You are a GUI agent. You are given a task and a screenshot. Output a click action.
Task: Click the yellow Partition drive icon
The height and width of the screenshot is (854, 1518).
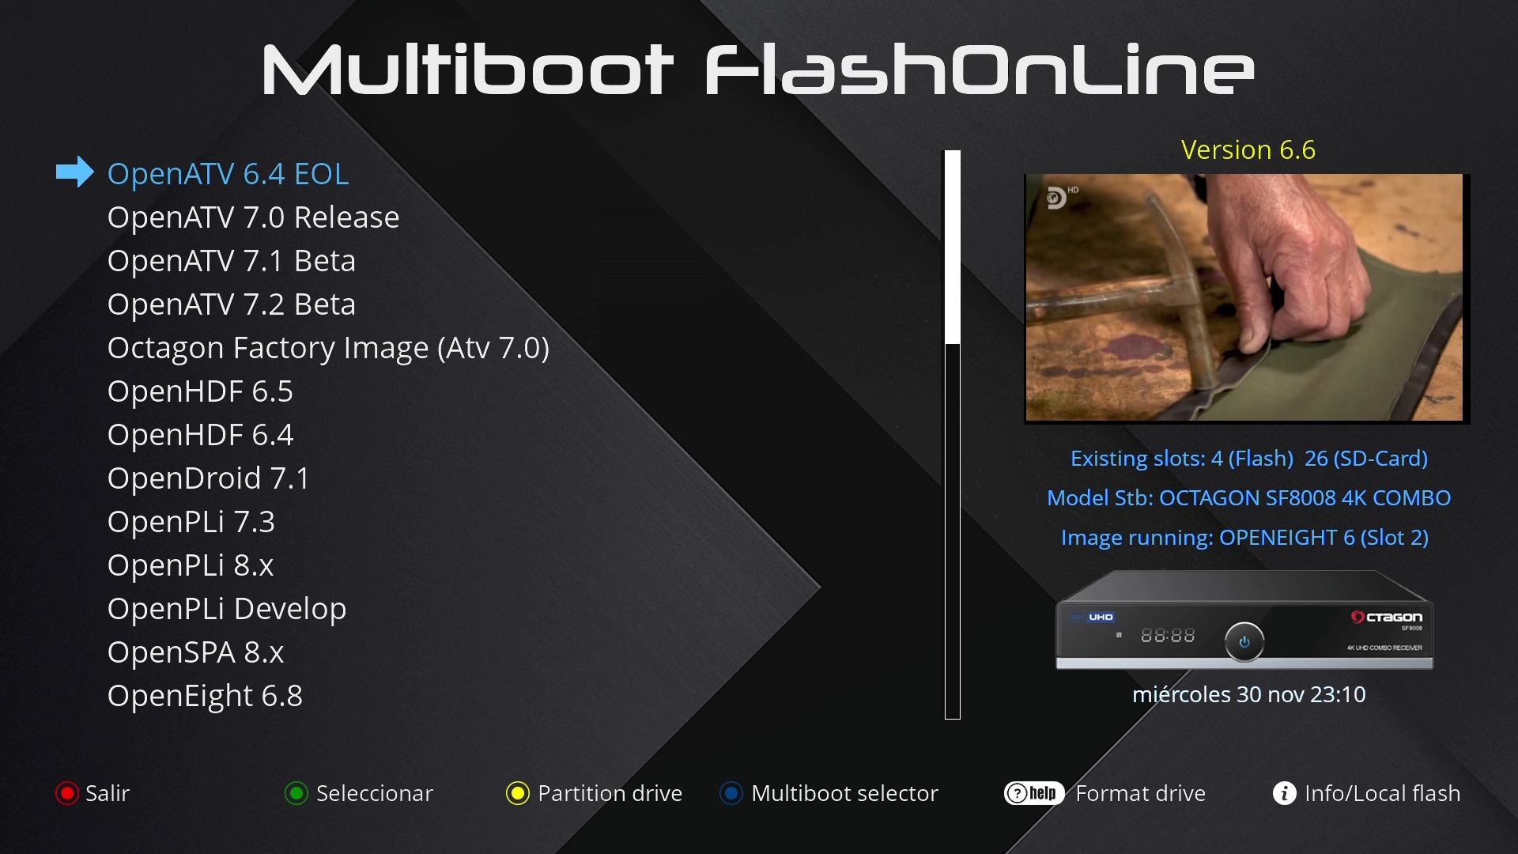[518, 793]
